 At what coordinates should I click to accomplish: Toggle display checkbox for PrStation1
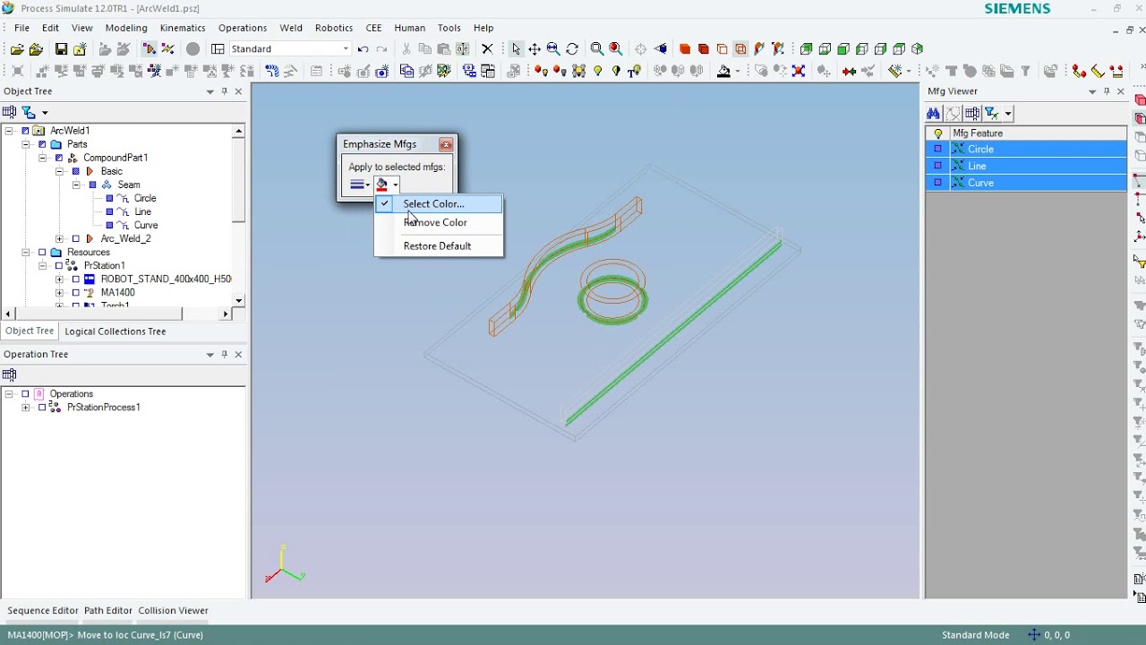59,266
